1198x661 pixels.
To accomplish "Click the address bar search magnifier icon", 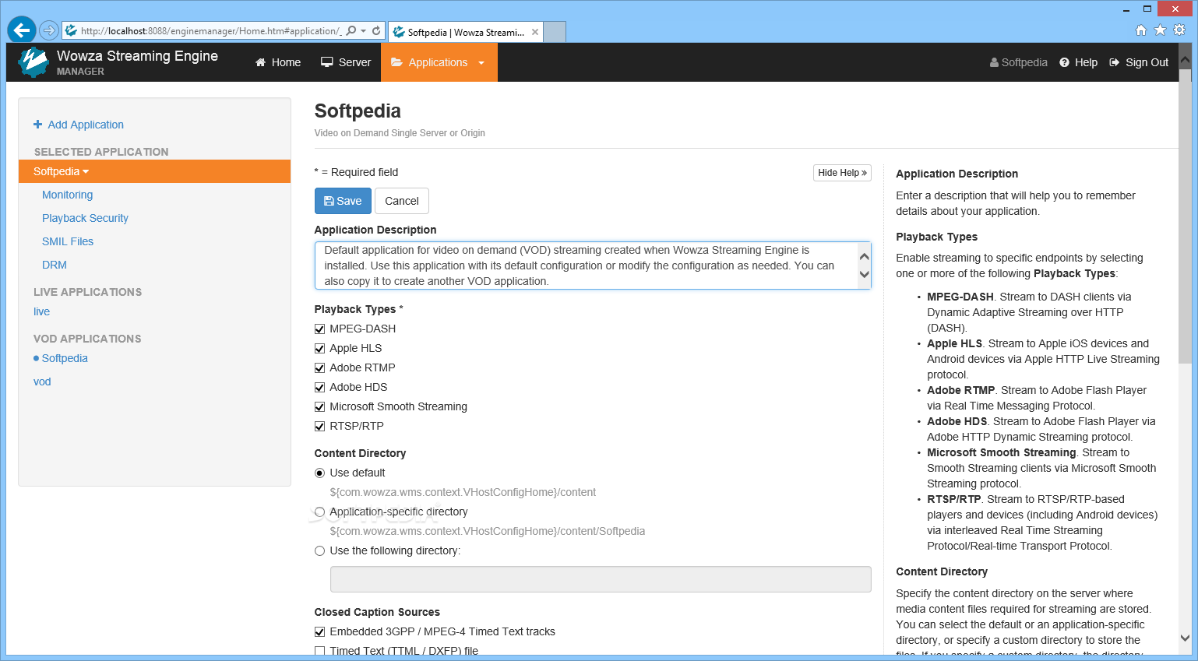I will pos(351,30).
